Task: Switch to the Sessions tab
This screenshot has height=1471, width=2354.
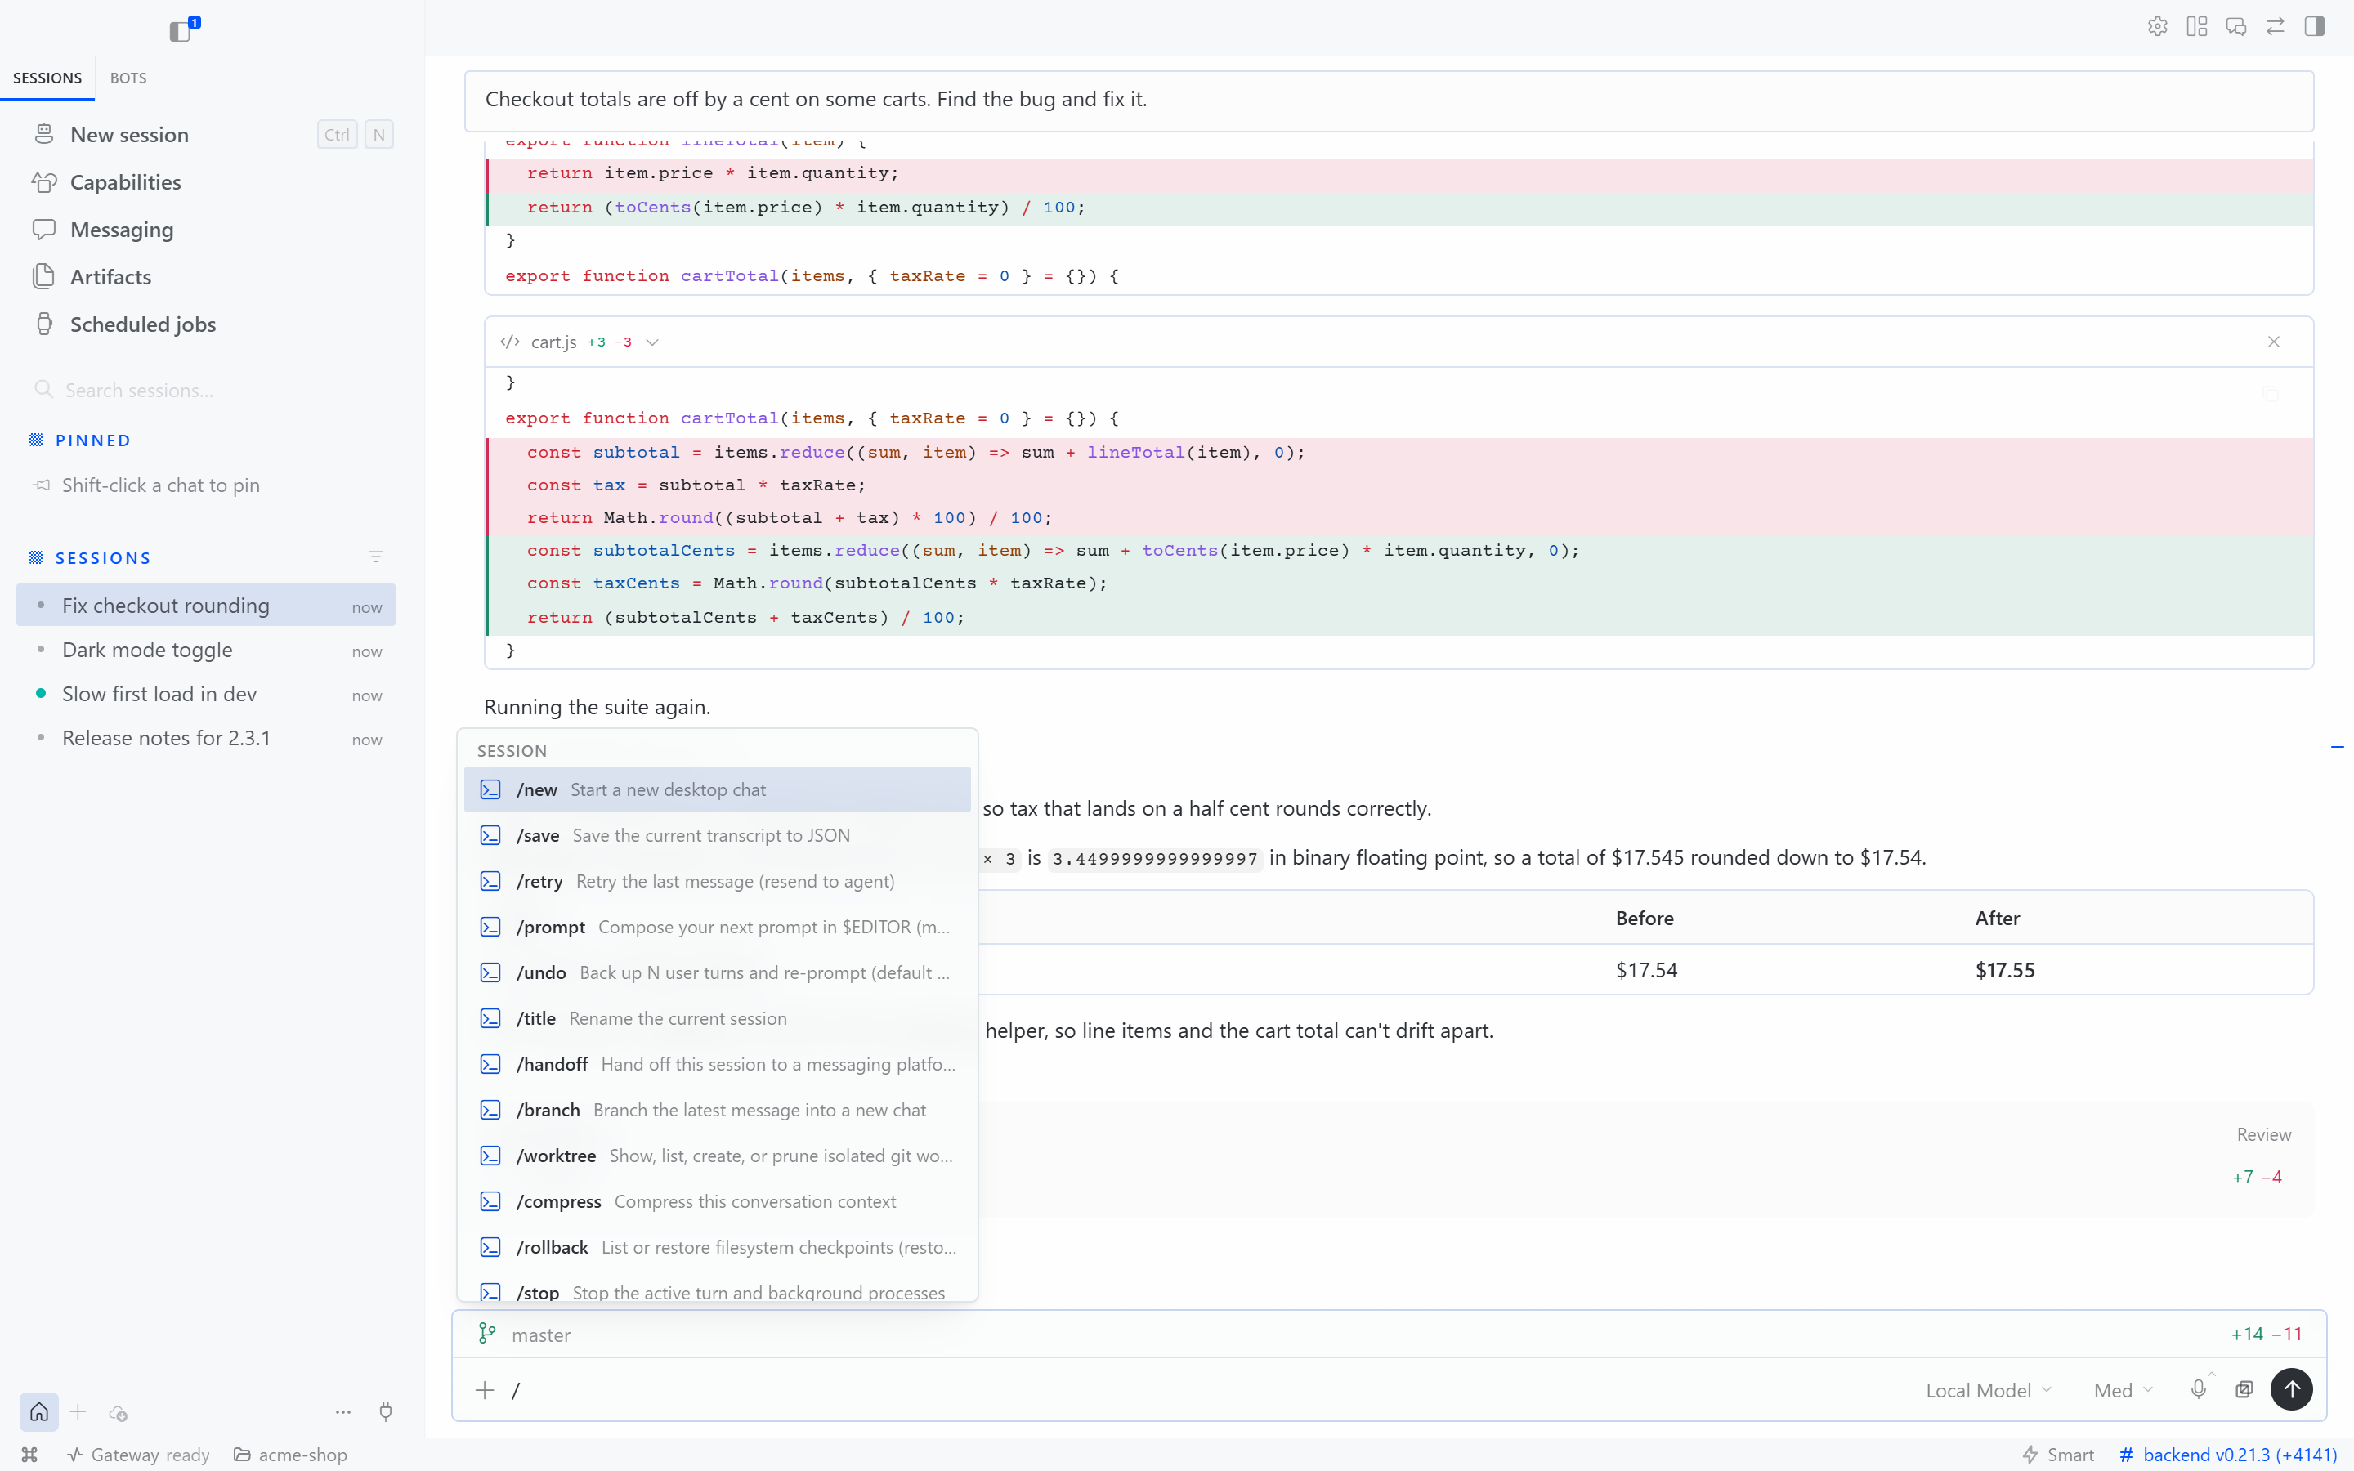Action: [47, 78]
